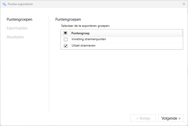Select the Inmeting stramienpunten row label
Viewport: 188px width, 126px height.
coord(89,39)
